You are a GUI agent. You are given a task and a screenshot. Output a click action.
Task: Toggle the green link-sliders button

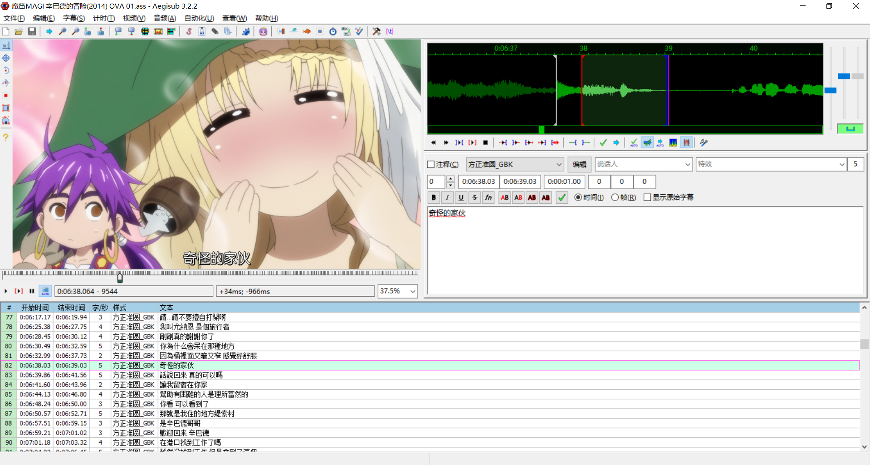tap(850, 129)
